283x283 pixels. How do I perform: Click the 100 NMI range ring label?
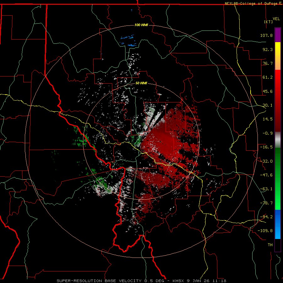pyautogui.click(x=141, y=25)
